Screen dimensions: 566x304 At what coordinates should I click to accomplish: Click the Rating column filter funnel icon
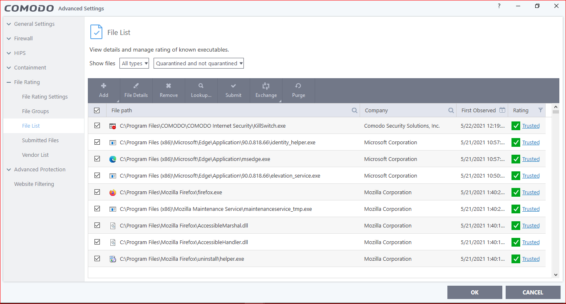pyautogui.click(x=541, y=110)
